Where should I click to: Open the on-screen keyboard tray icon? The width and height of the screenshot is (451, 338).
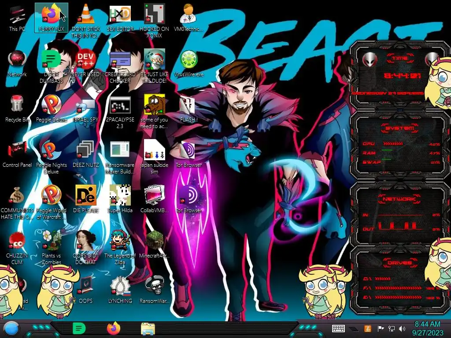pos(338,328)
